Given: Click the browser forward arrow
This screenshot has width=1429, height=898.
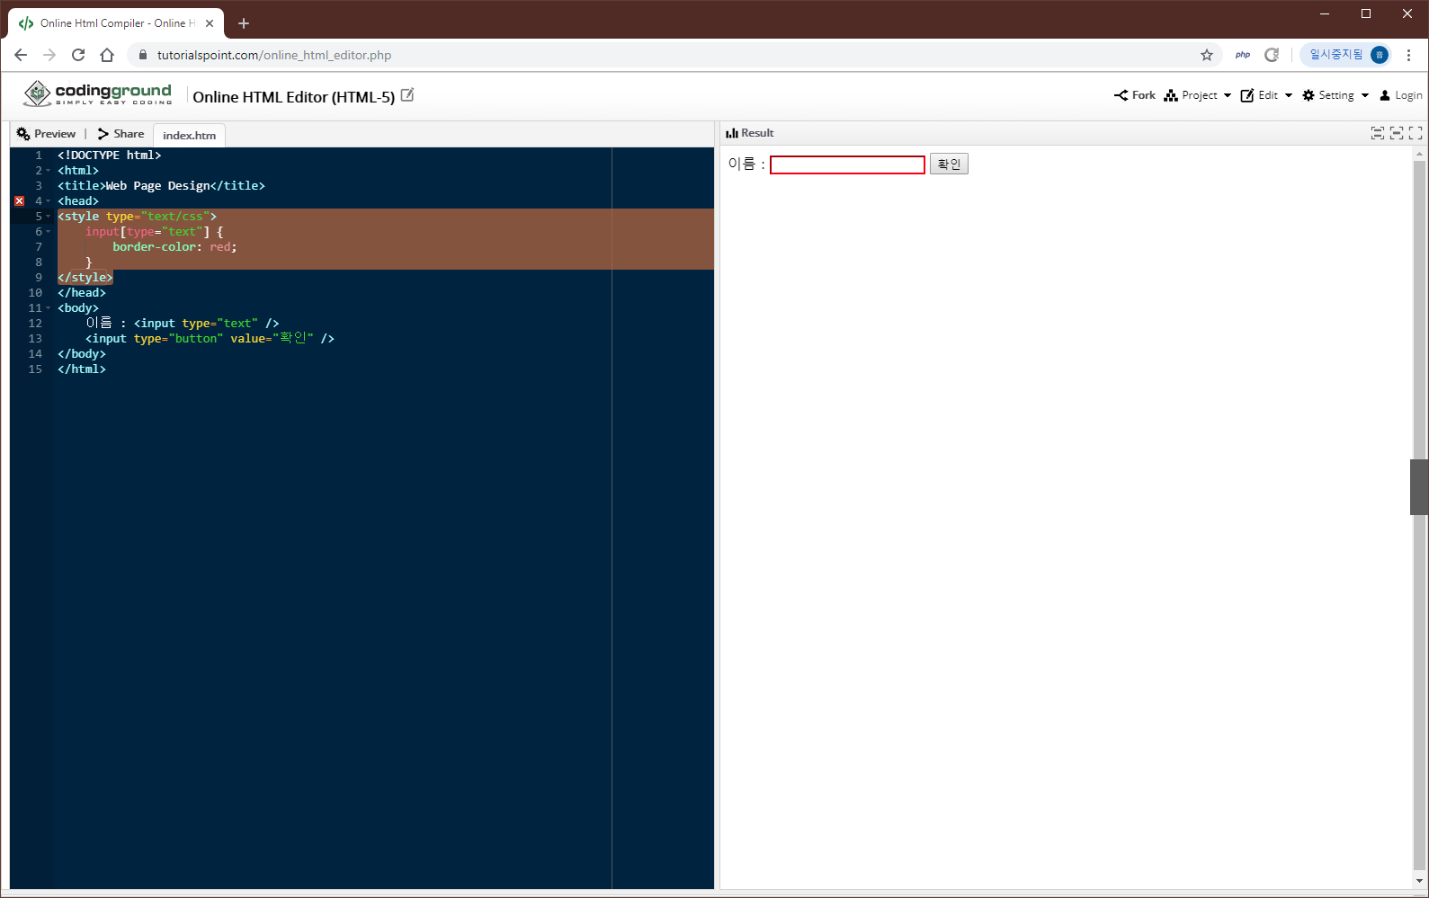Looking at the screenshot, I should point(49,55).
